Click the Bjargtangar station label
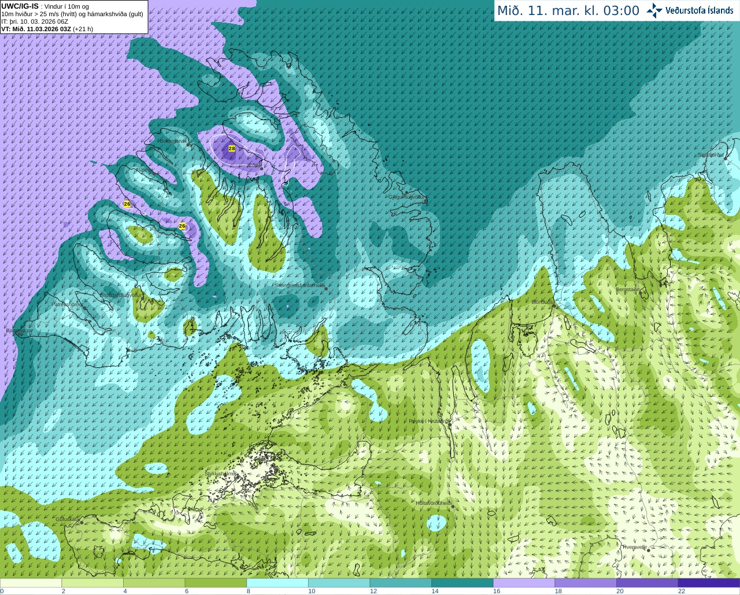 19,331
